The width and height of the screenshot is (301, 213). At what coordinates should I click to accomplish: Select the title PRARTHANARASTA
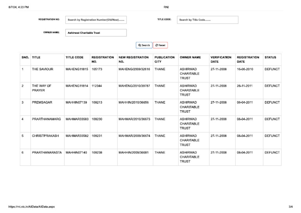coord(47,153)
